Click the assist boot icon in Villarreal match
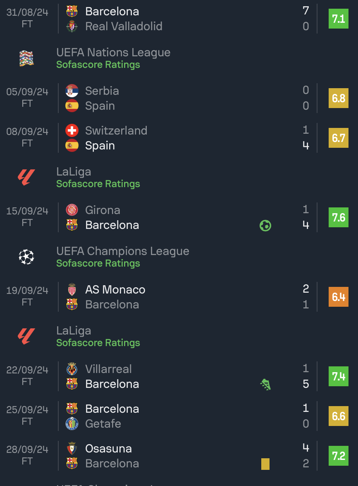Viewport: 358px width, 486px height. coord(265,384)
